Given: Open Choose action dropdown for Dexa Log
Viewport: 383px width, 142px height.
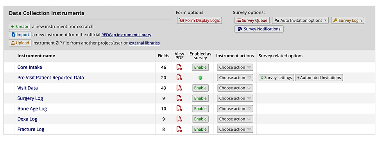Looking at the screenshot, I should 235,119.
